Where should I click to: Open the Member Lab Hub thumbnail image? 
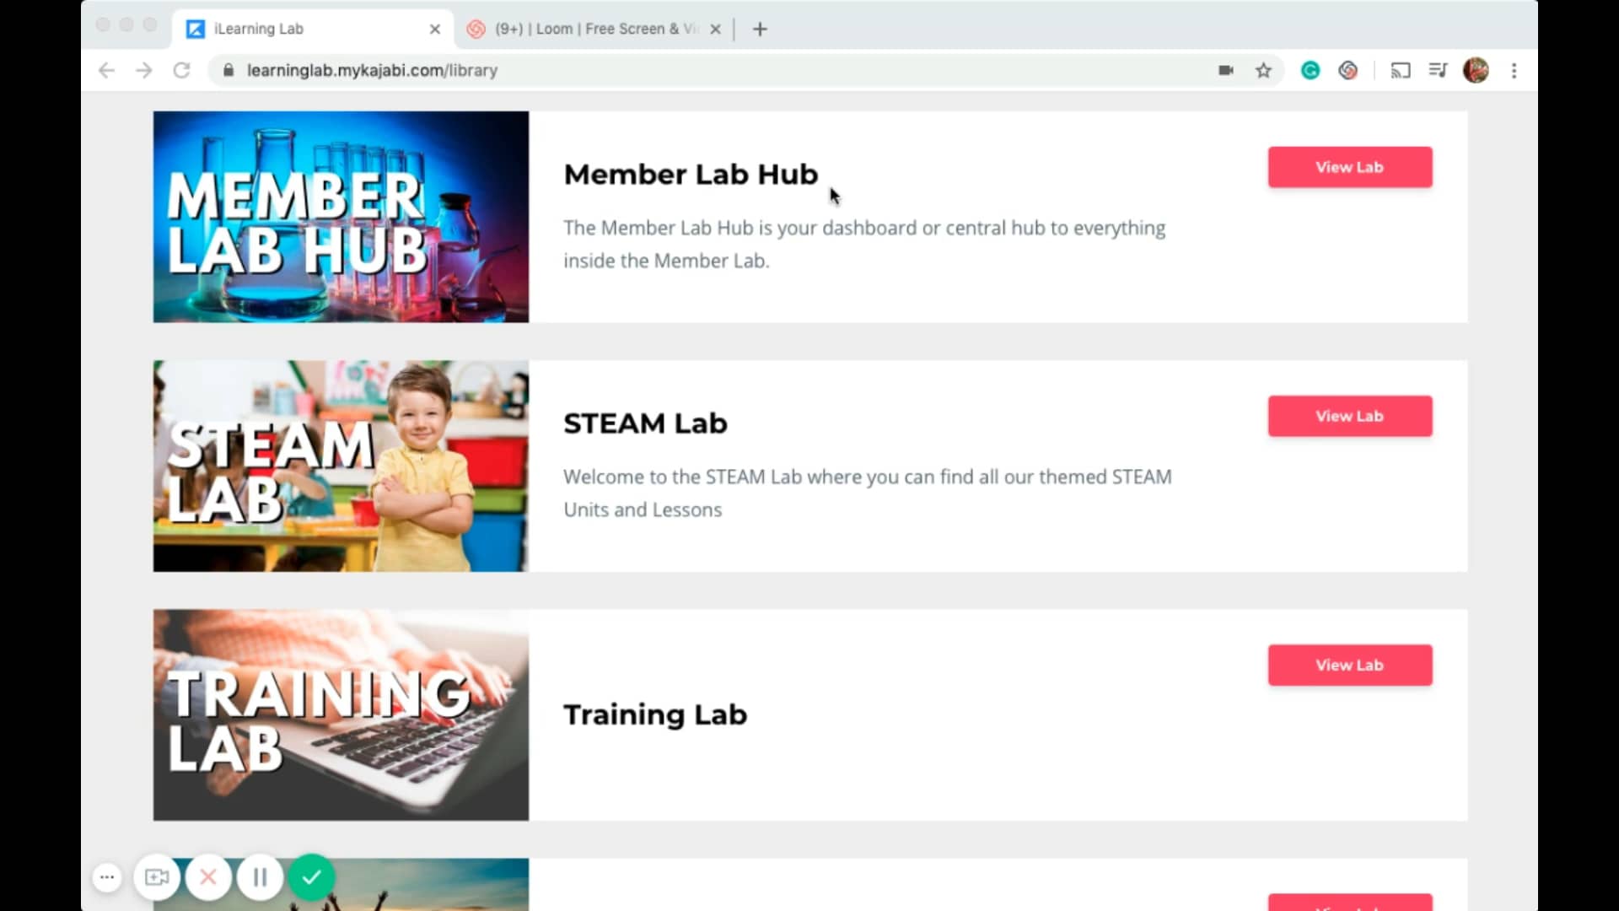click(341, 217)
